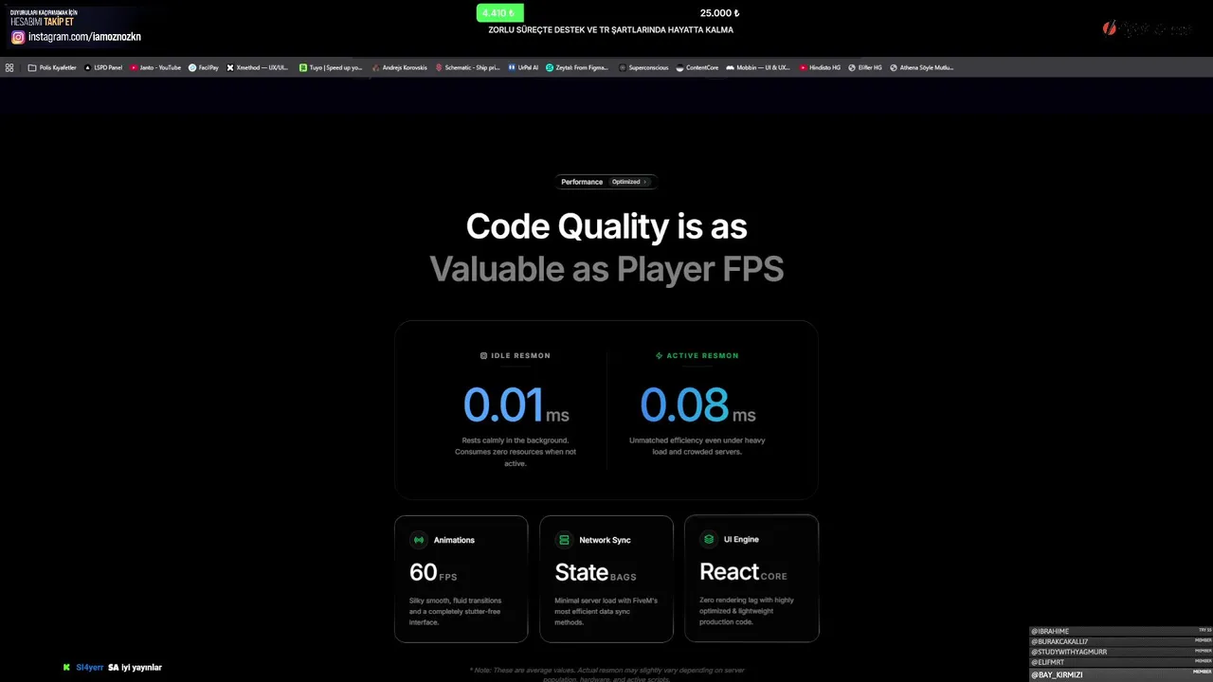
Task: Open the Athena Söyle Mutlu bookmark
Action: pyautogui.click(x=921, y=68)
